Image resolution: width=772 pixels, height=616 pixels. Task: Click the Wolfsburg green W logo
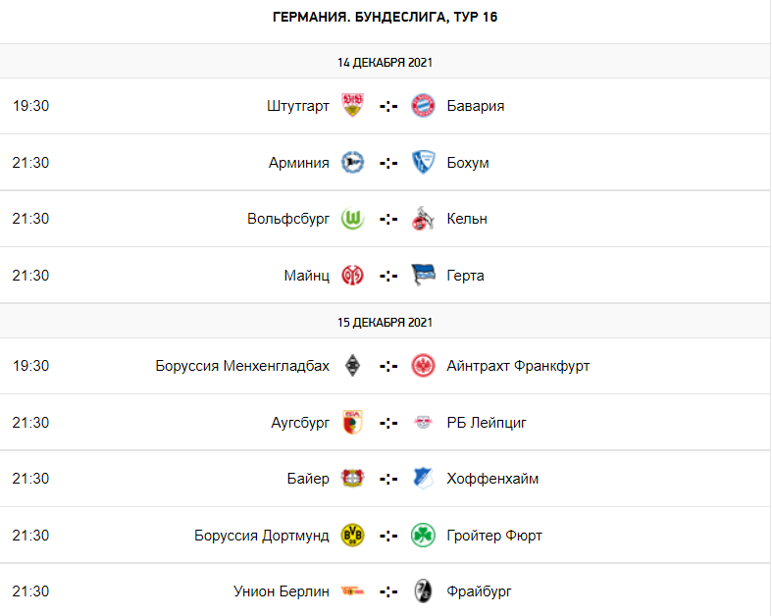tap(352, 219)
